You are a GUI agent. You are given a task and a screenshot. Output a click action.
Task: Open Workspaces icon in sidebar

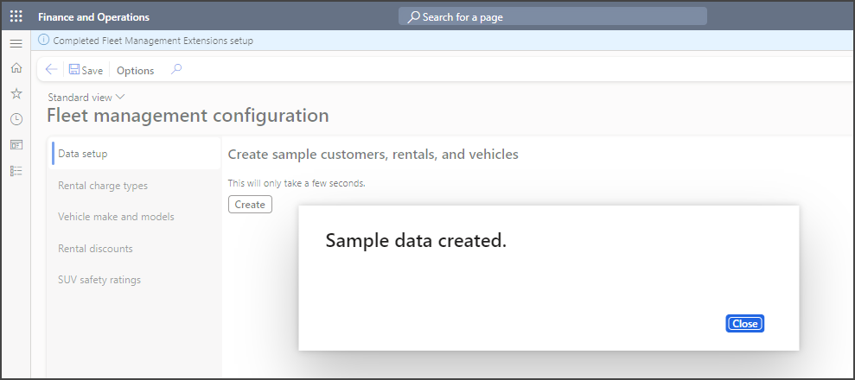[x=16, y=145]
